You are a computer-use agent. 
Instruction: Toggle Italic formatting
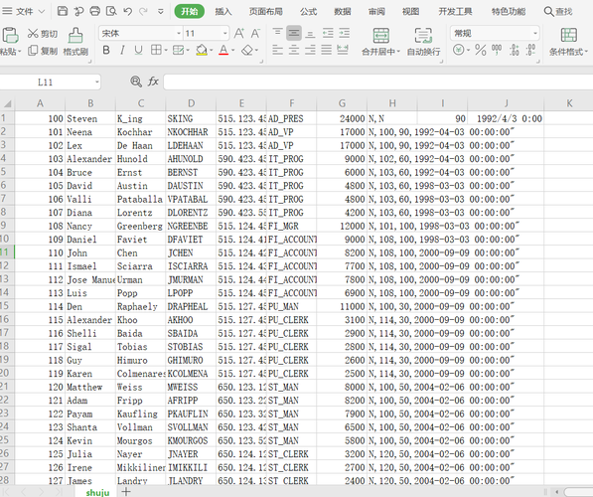click(122, 50)
